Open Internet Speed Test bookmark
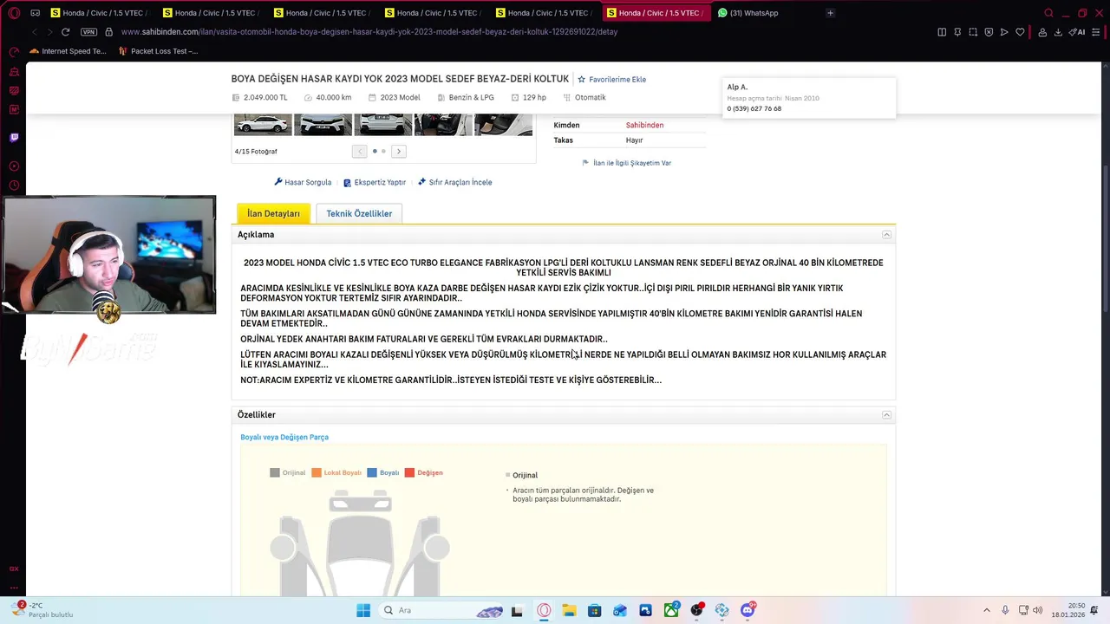Image resolution: width=1110 pixels, height=624 pixels. click(x=68, y=51)
